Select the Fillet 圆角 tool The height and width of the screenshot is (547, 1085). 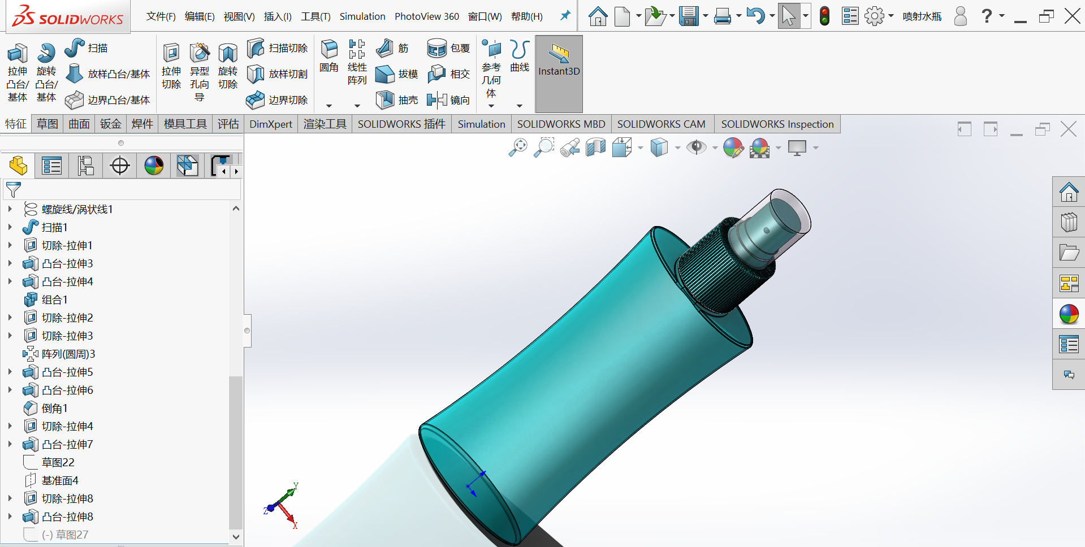pos(329,56)
